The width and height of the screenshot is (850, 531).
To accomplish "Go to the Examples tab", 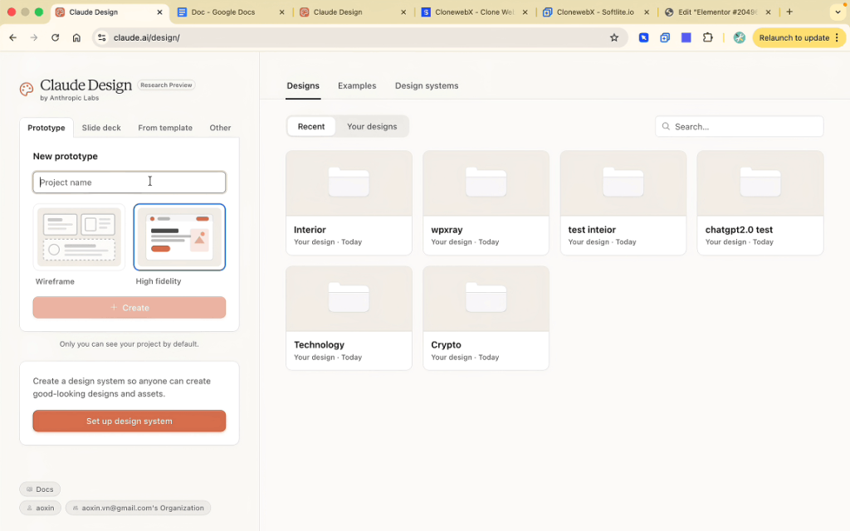I will point(357,85).
